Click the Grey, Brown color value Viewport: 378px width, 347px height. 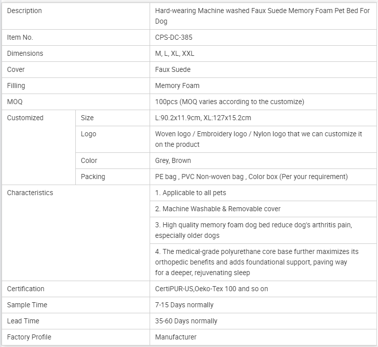click(173, 160)
